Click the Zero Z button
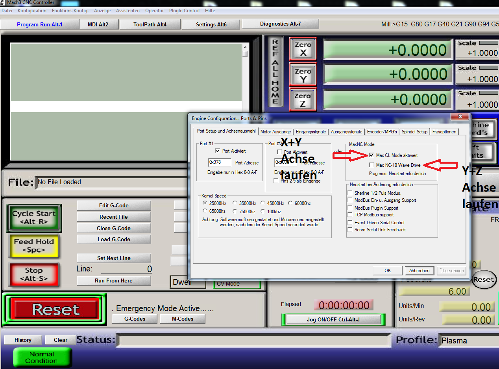Image resolution: width=499 pixels, height=369 pixels. (x=303, y=100)
